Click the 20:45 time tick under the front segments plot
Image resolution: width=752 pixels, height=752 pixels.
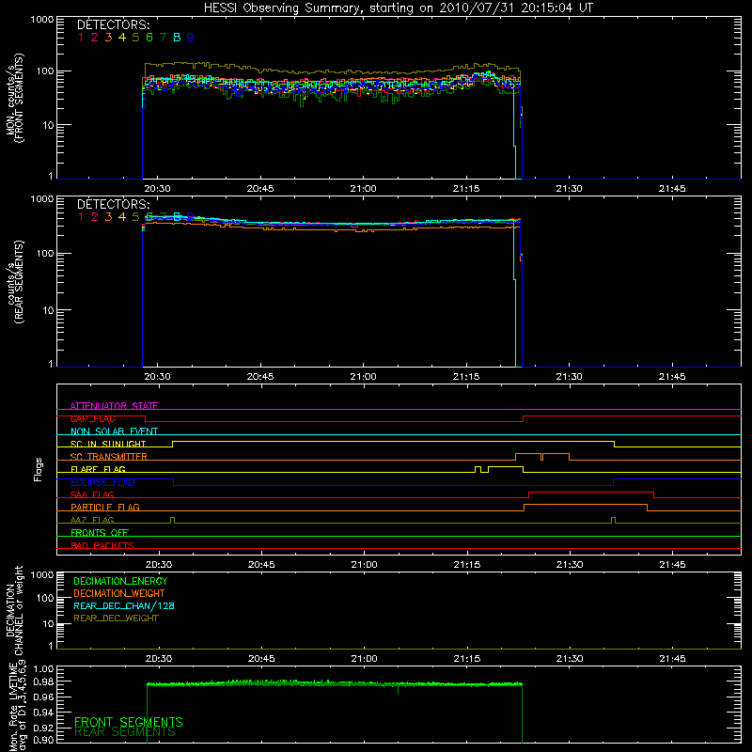260,189
